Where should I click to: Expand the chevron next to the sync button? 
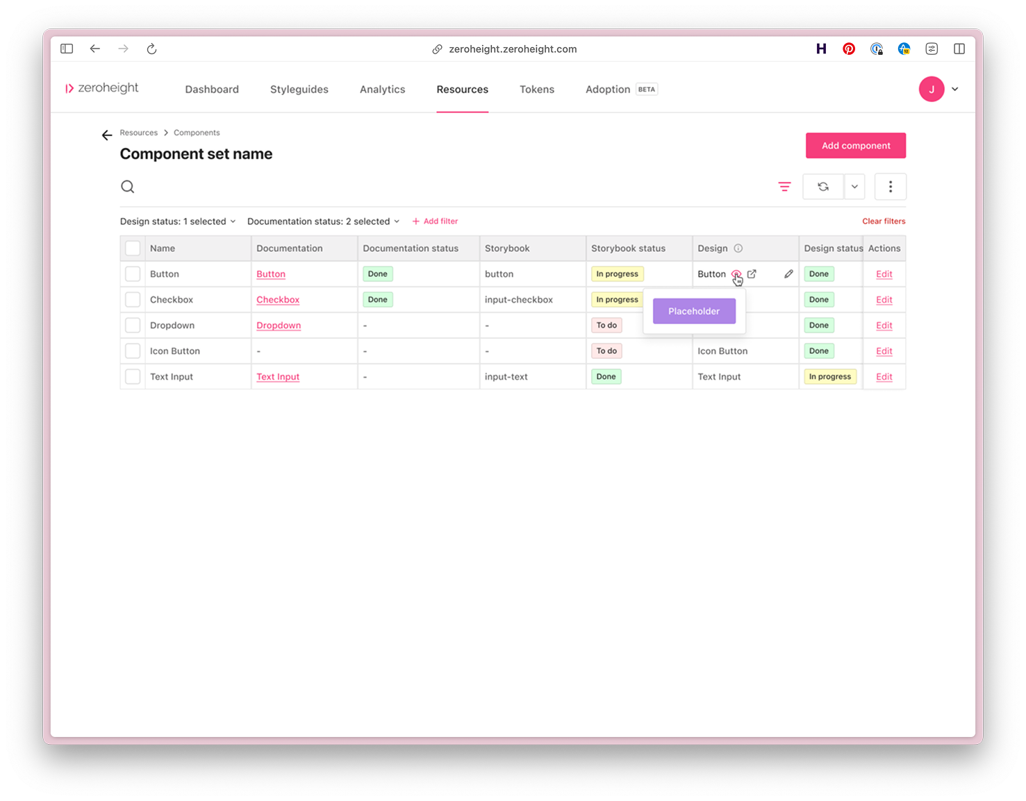point(854,186)
